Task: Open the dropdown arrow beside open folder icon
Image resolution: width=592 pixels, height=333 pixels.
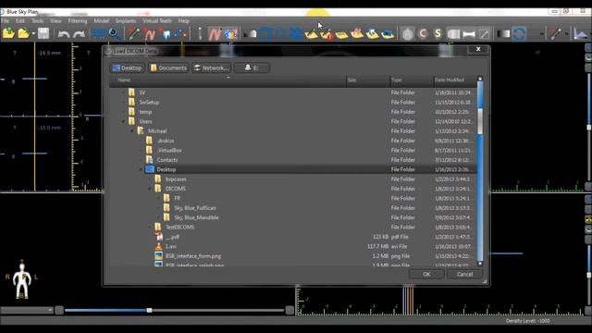Action: [33, 34]
